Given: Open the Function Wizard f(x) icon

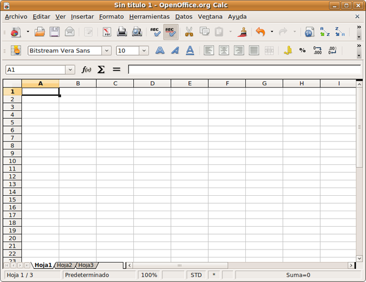Looking at the screenshot, I should tap(86, 70).
